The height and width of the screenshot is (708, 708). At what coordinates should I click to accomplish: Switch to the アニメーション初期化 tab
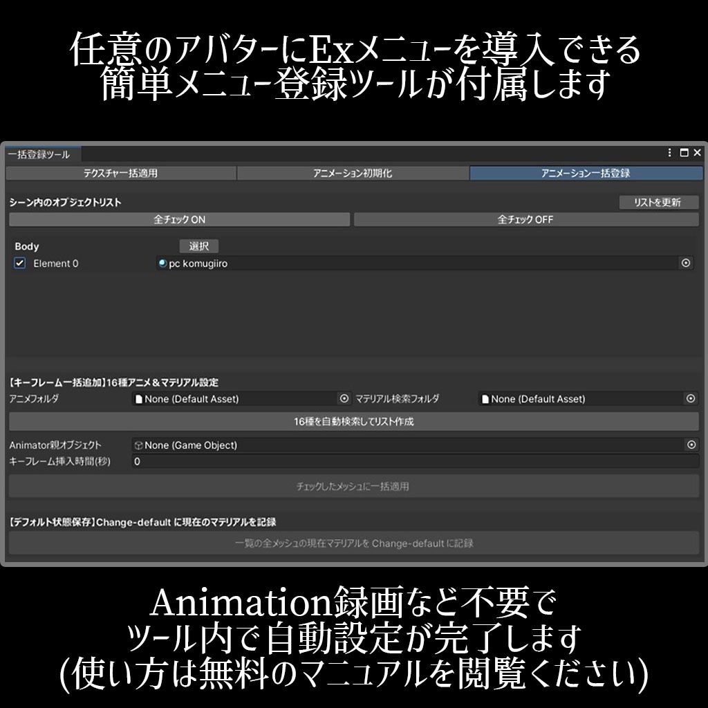pos(353,173)
